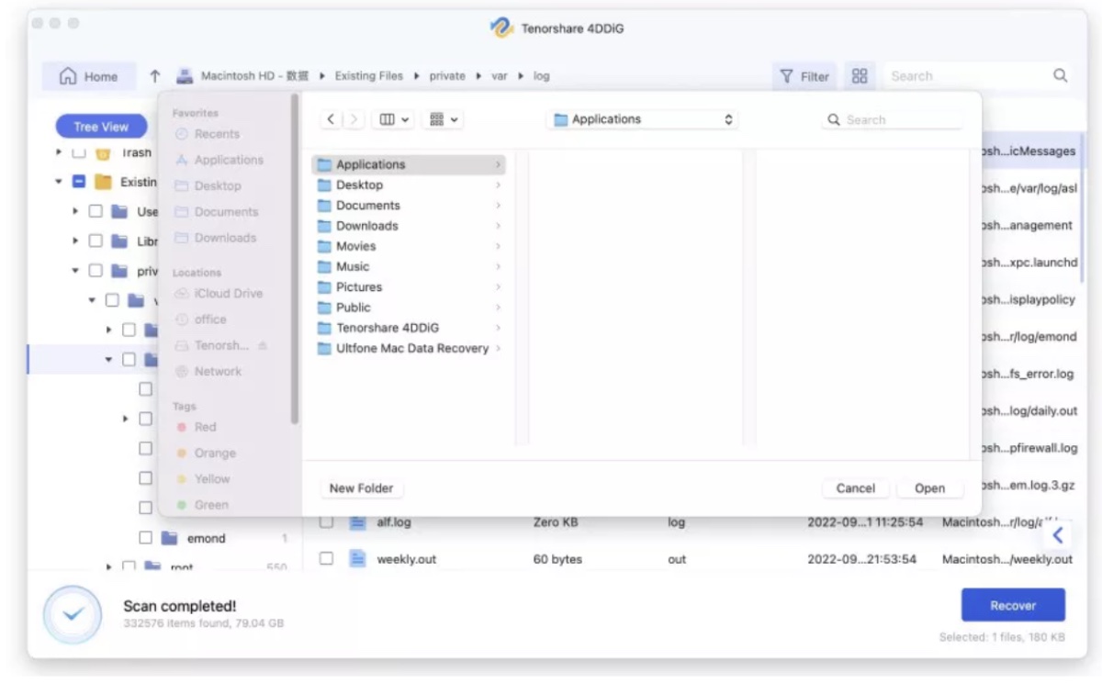The image size is (1102, 683).
Task: Select the Tree View tab
Action: click(101, 127)
